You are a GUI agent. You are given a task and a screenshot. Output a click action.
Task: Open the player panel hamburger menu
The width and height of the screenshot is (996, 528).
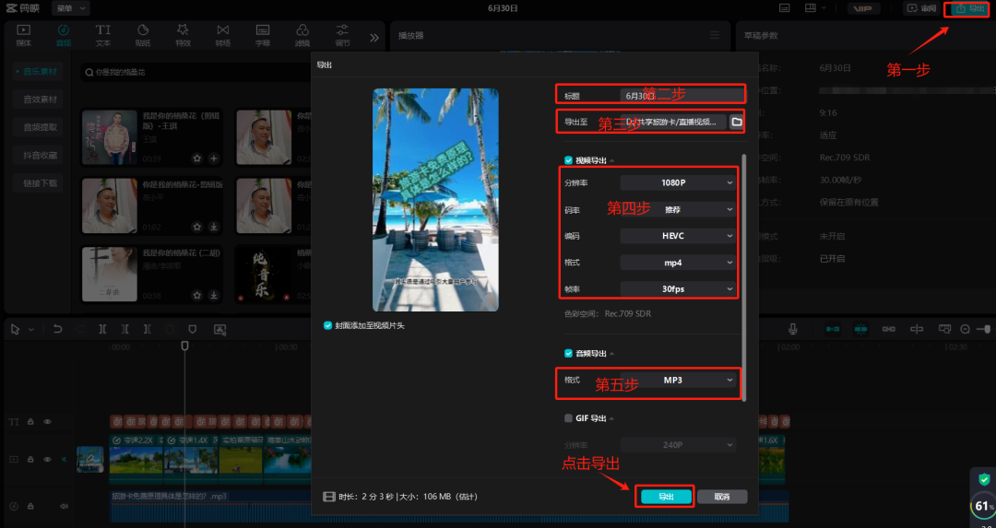pyautogui.click(x=716, y=36)
